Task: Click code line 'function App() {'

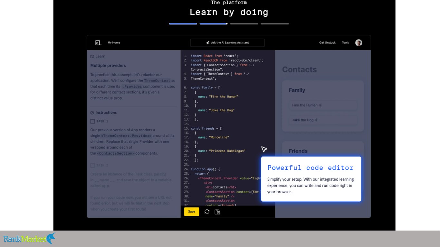Action: click(x=206, y=169)
